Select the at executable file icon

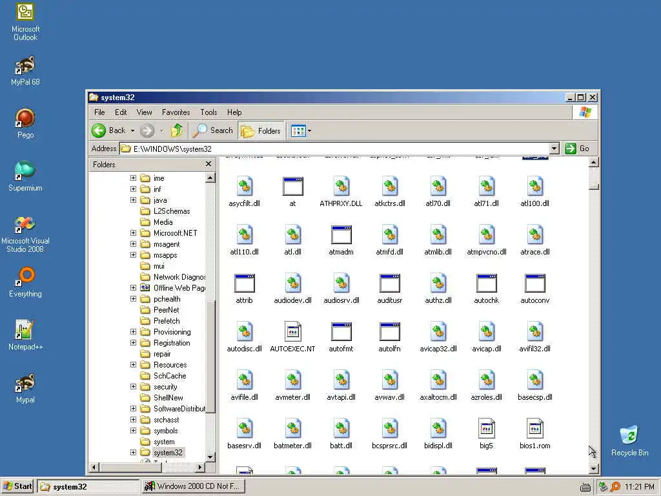pyautogui.click(x=292, y=187)
